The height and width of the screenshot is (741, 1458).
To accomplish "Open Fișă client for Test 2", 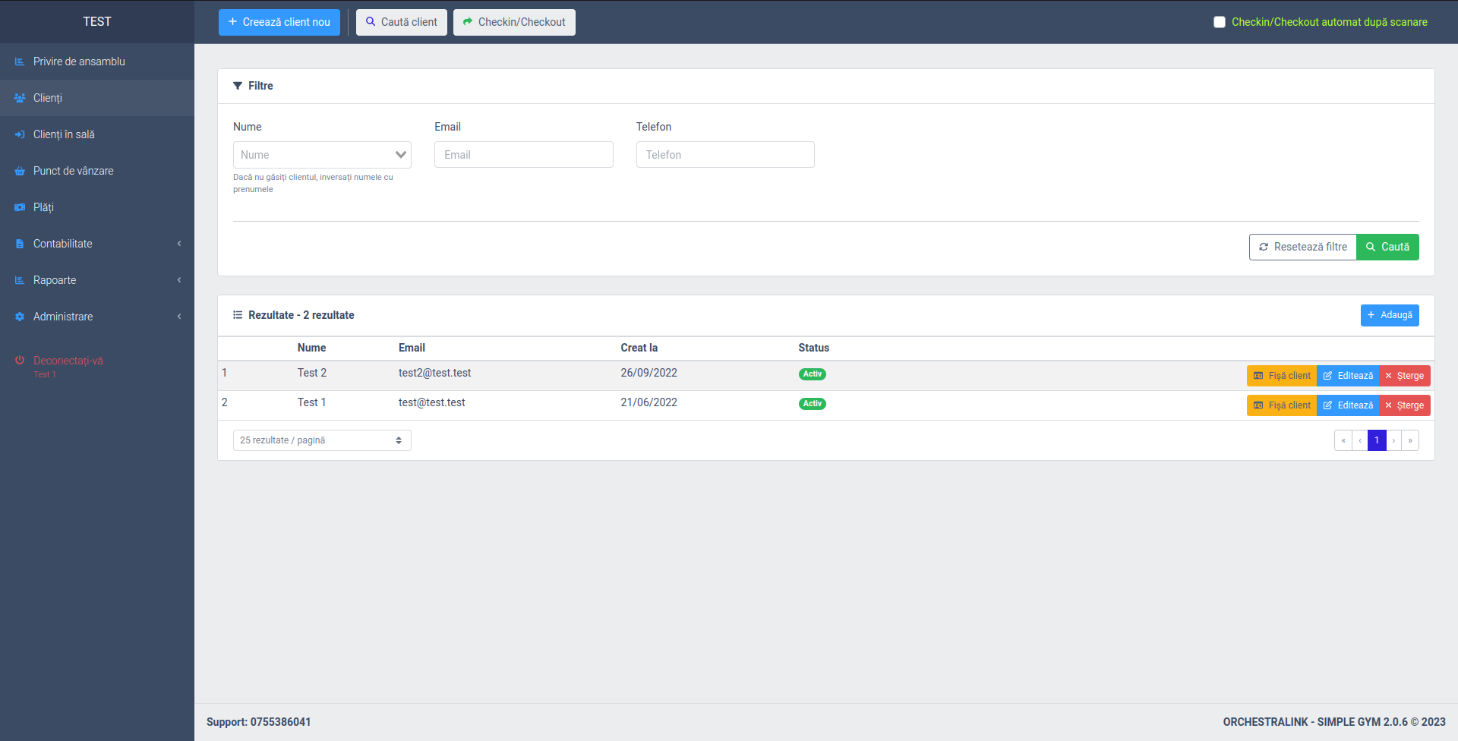I will click(1282, 376).
